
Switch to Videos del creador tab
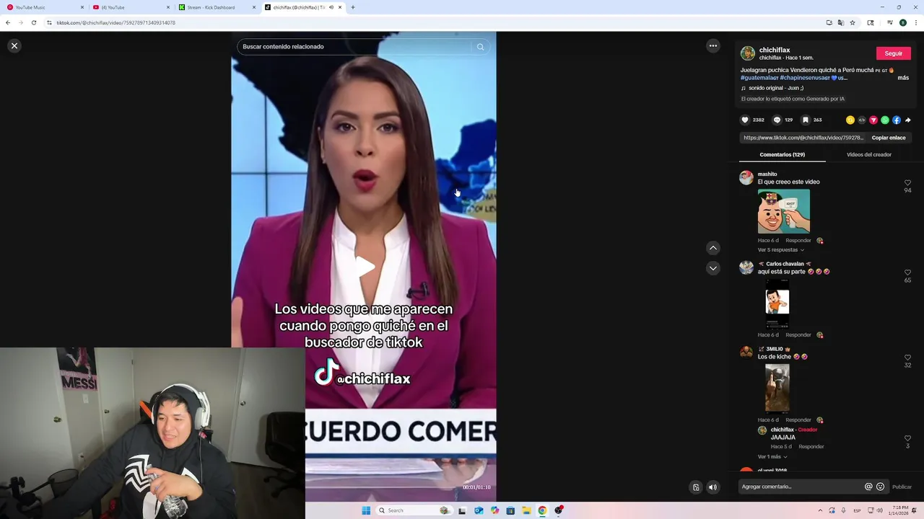pyautogui.click(x=868, y=154)
